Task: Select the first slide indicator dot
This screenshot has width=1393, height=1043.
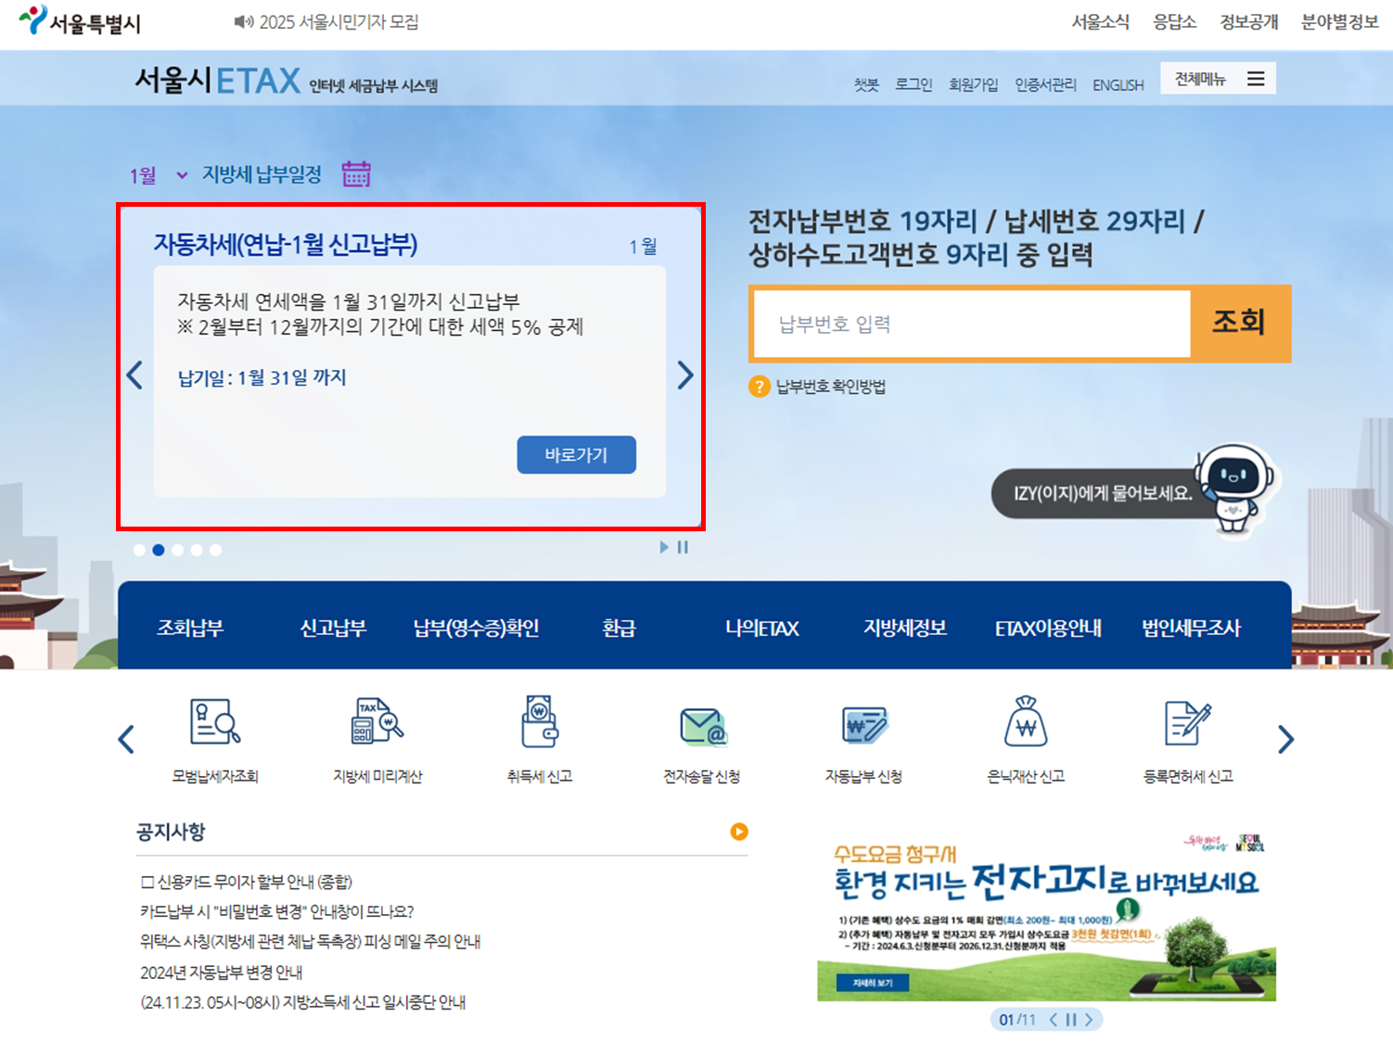Action: (139, 550)
